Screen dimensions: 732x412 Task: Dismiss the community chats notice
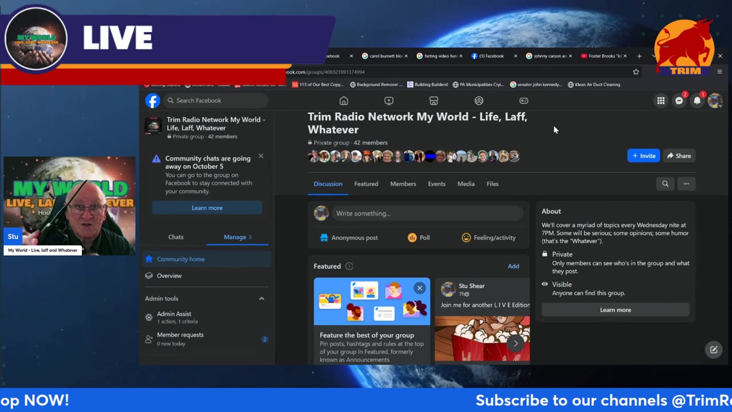point(261,156)
